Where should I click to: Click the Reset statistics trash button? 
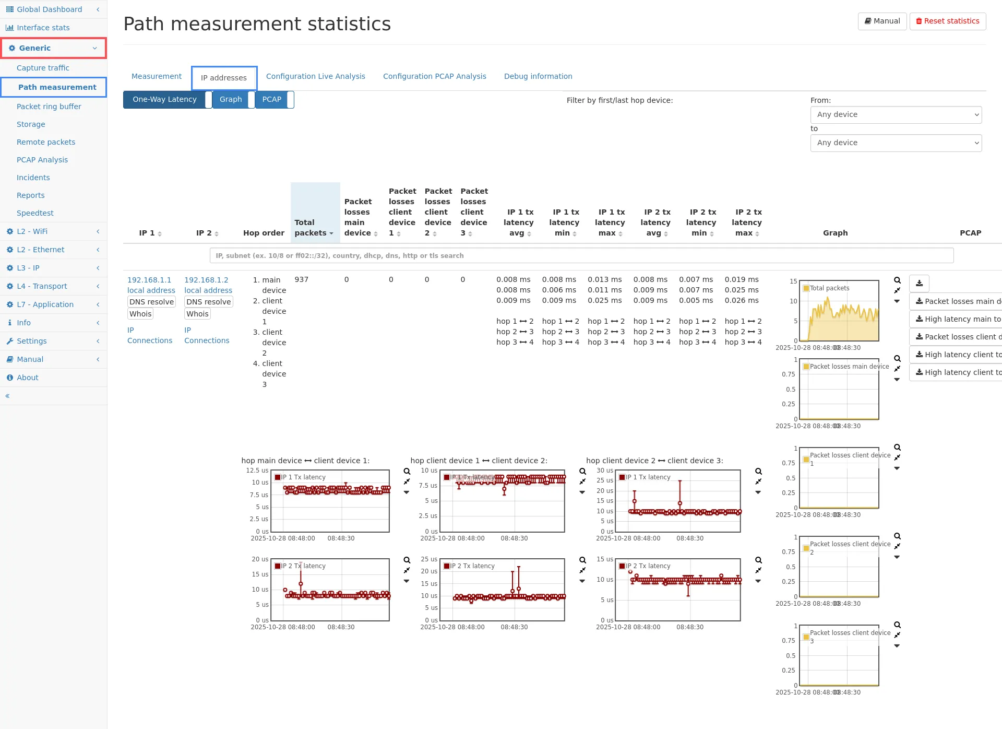point(947,21)
